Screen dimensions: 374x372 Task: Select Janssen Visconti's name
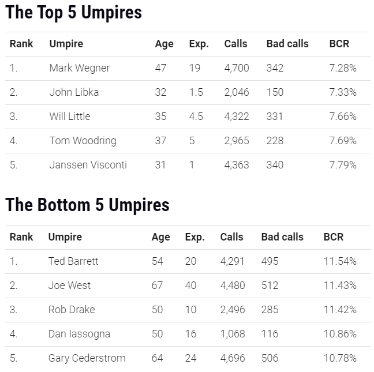88,165
